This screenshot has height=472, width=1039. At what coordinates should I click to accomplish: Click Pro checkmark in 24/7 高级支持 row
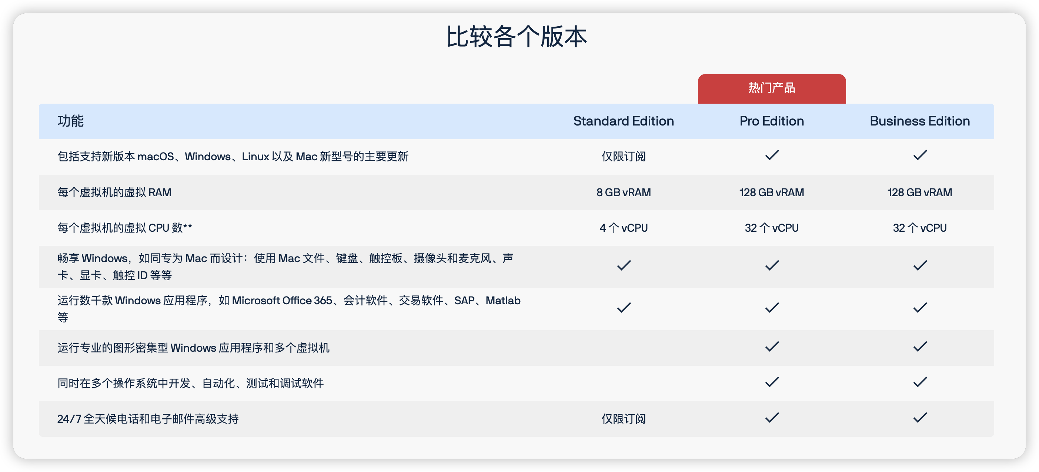click(x=772, y=417)
